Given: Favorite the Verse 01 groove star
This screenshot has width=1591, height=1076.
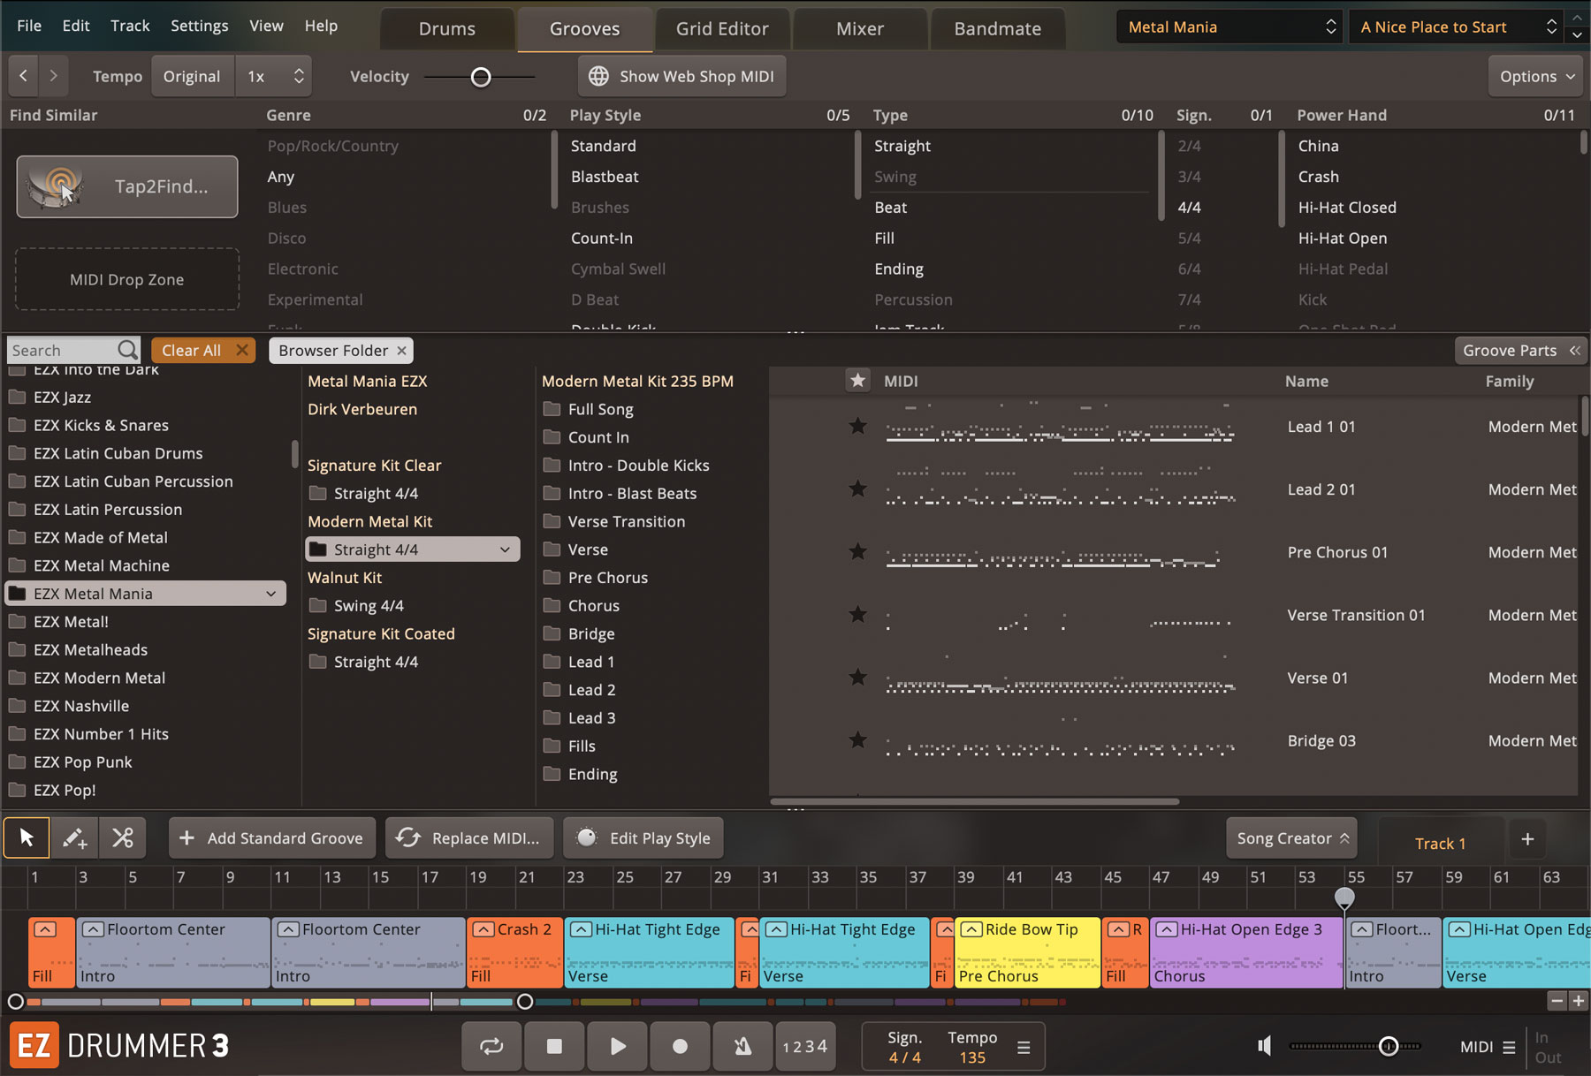Looking at the screenshot, I should 857,678.
